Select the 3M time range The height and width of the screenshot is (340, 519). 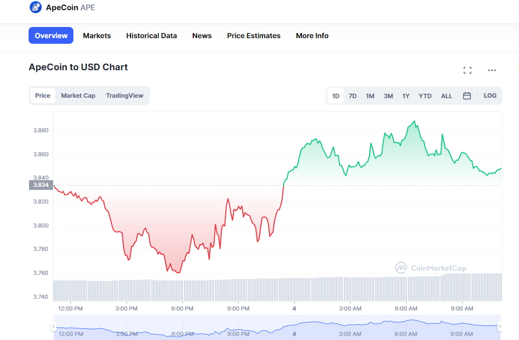388,96
